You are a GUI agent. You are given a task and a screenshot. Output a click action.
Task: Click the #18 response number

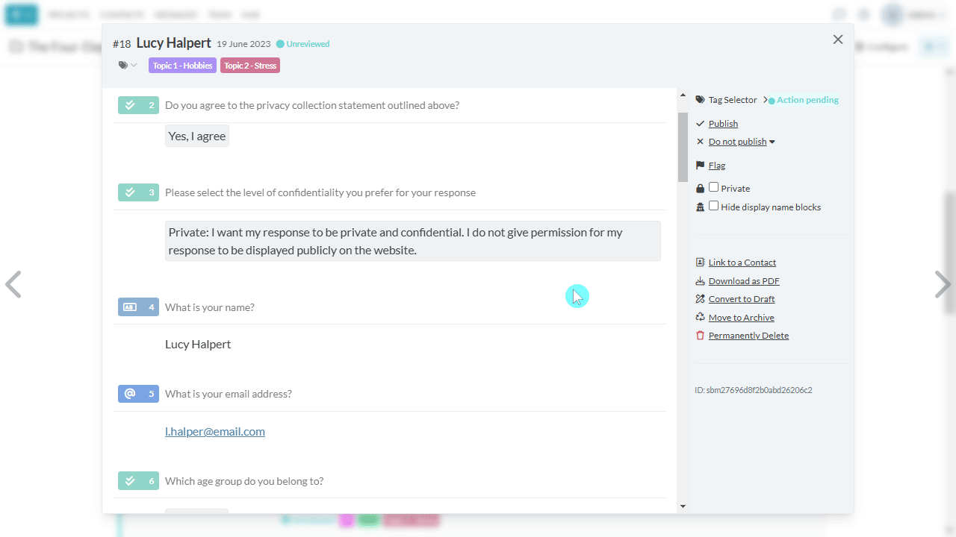pos(122,44)
